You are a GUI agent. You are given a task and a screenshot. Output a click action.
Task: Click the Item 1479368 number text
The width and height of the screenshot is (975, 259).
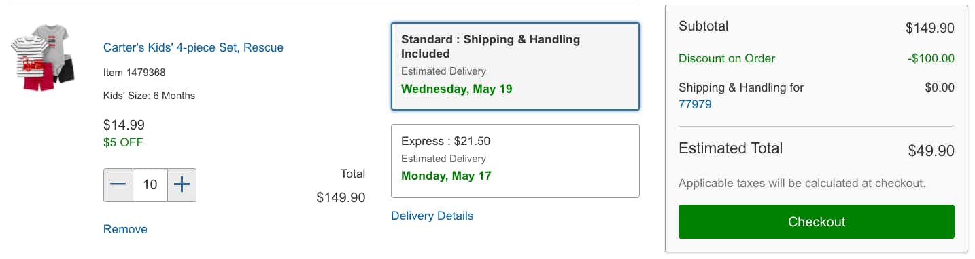[134, 72]
